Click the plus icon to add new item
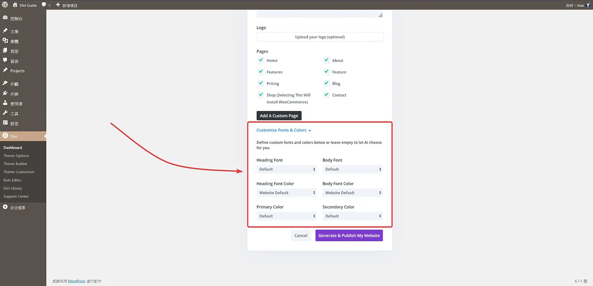Screen dimensions: 593x286 [58, 5]
